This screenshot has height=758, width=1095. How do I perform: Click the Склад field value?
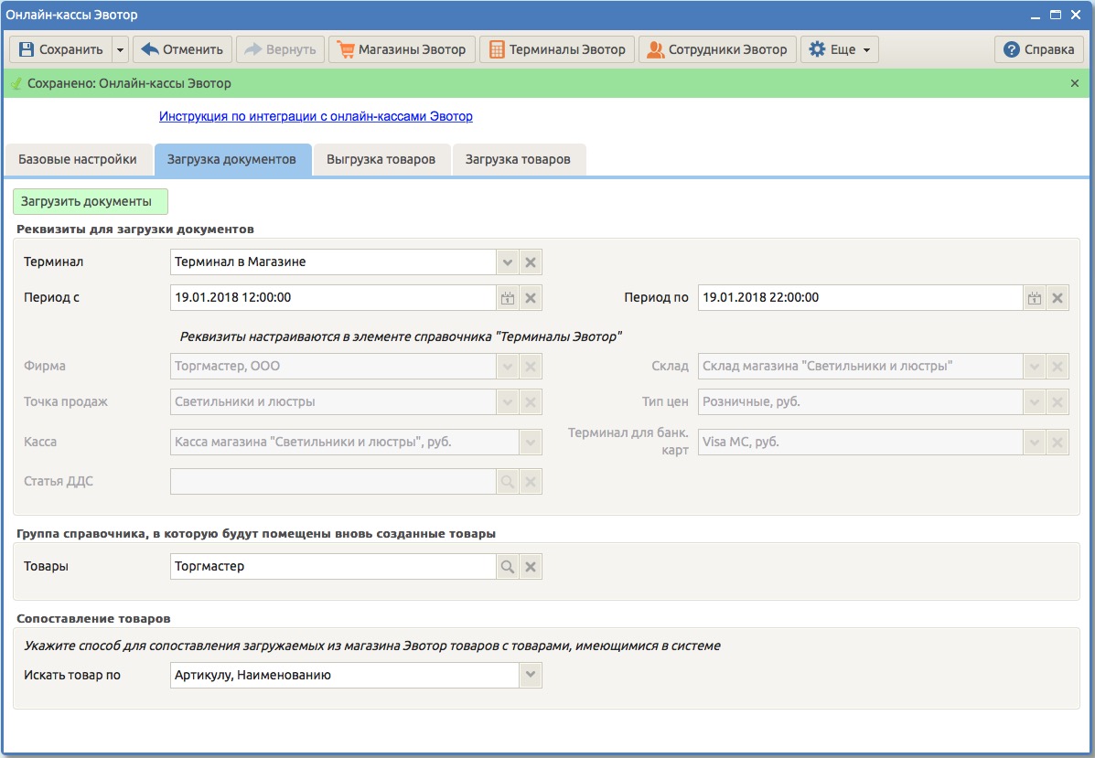[x=860, y=367]
